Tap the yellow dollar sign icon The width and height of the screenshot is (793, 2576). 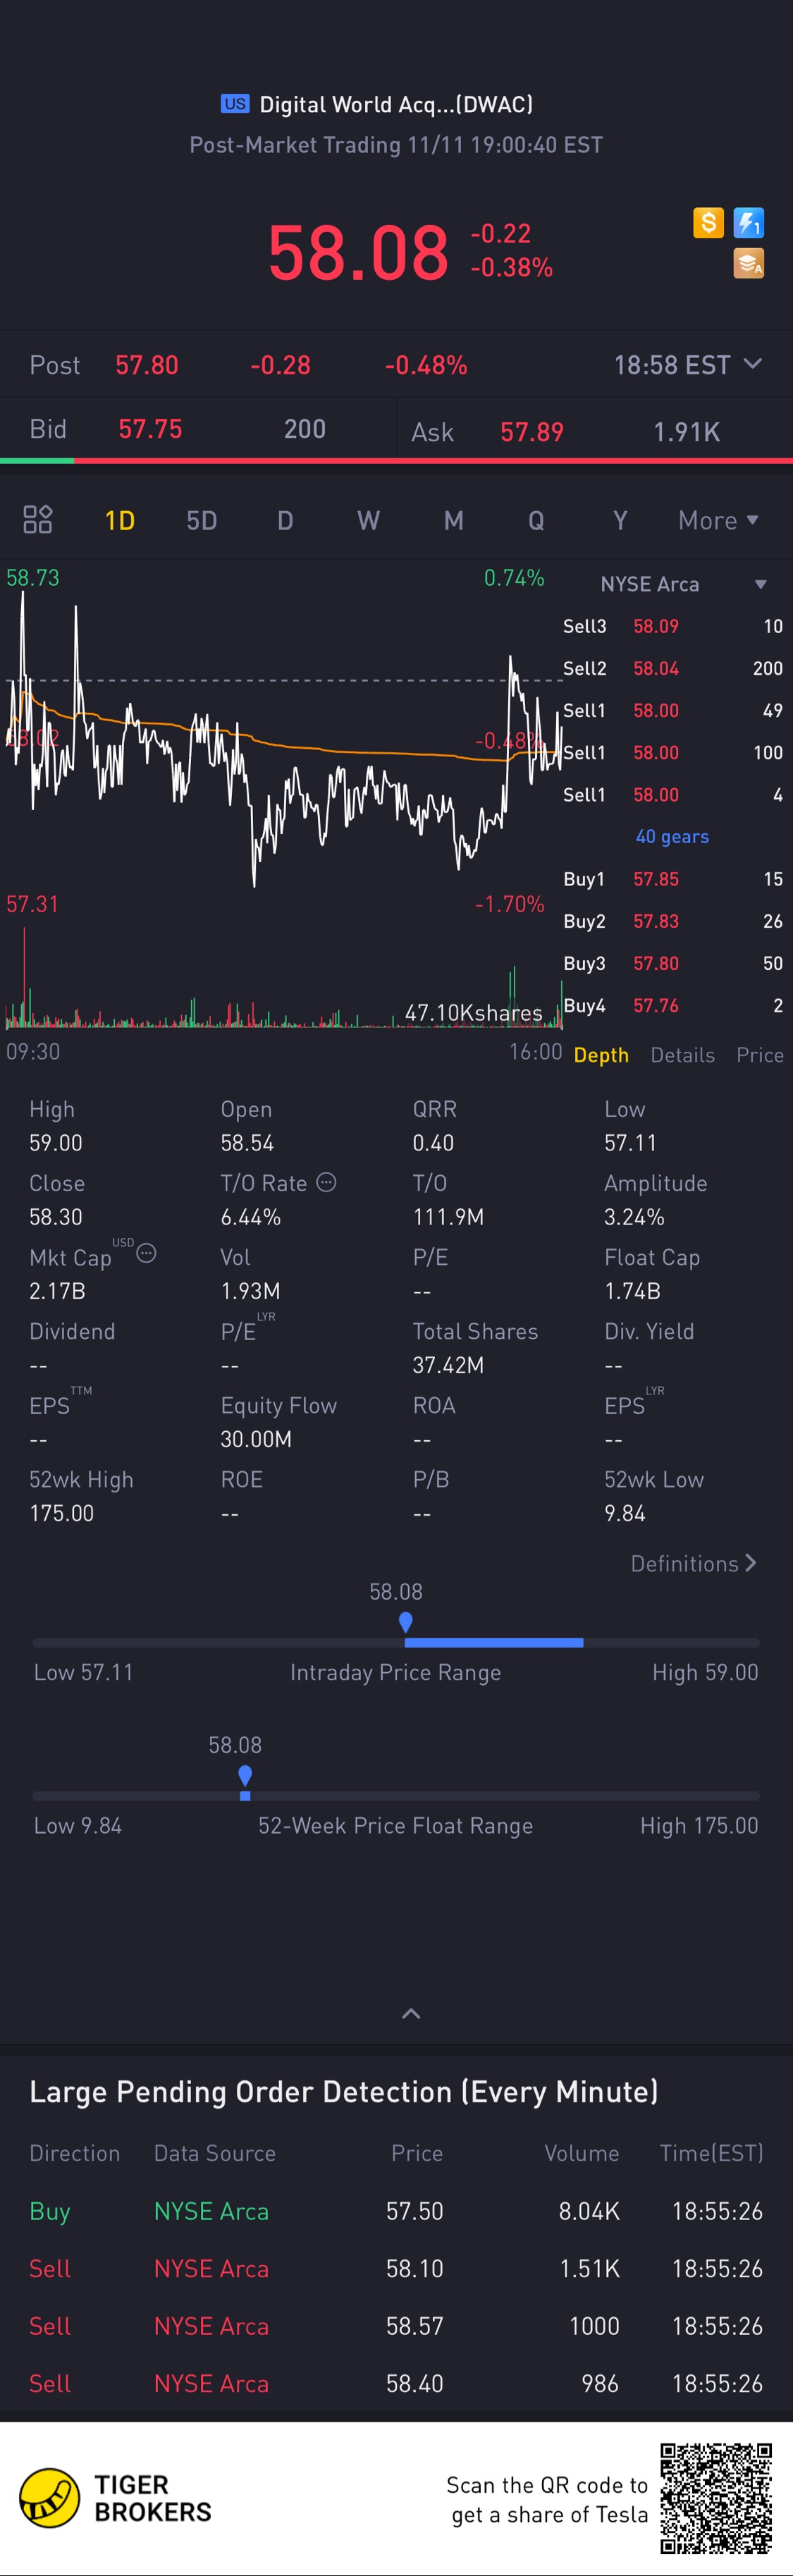click(708, 222)
